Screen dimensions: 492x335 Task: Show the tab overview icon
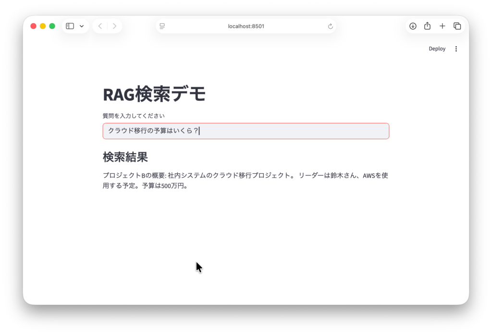pos(457,26)
